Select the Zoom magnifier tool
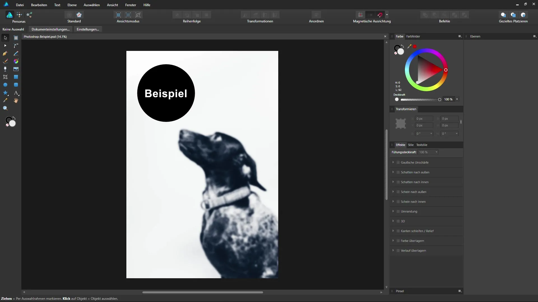The image size is (538, 302). (x=5, y=108)
